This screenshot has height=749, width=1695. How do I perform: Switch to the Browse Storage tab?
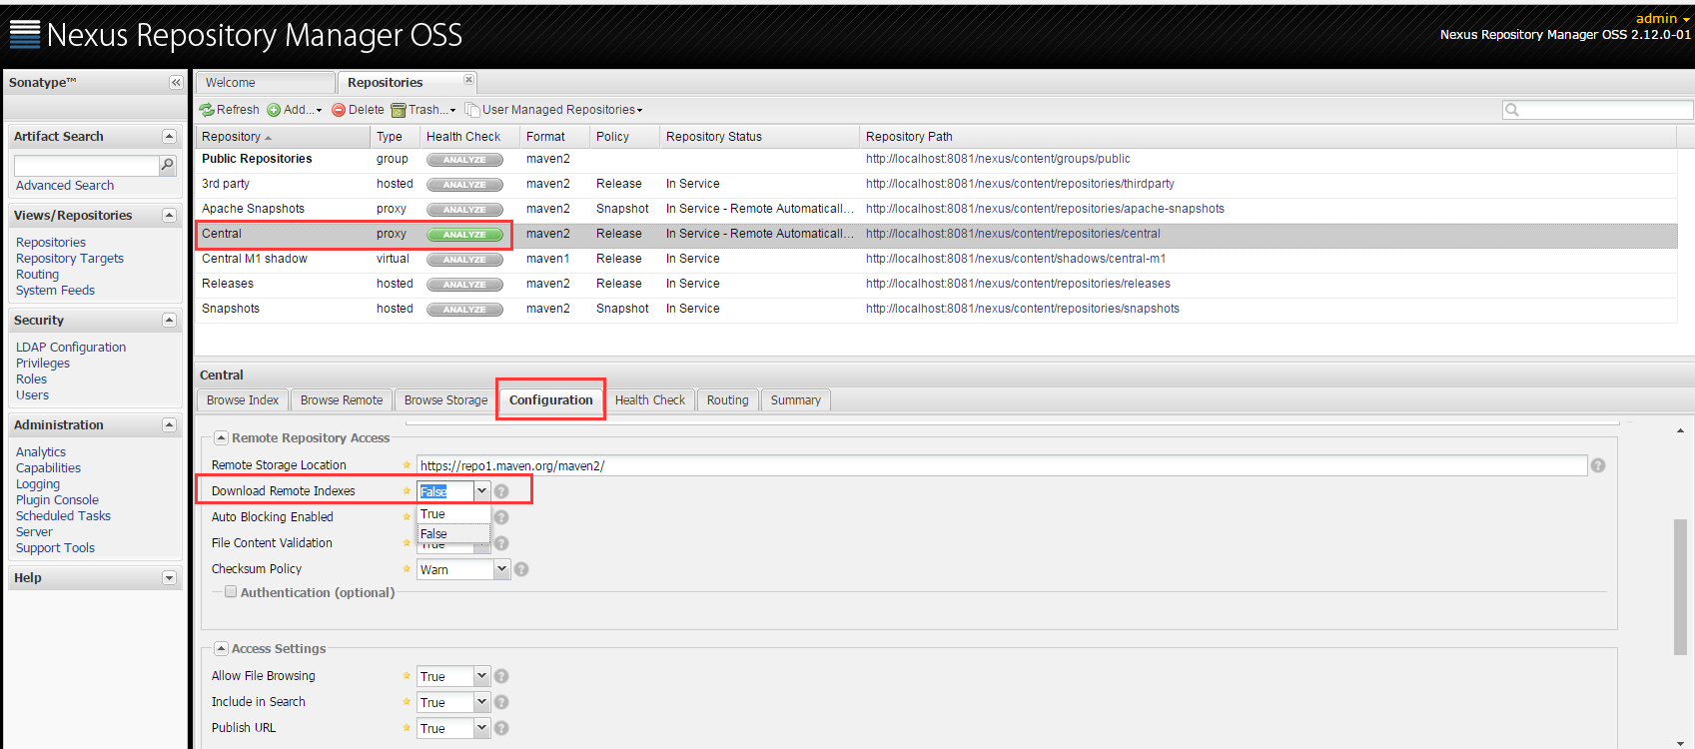[x=446, y=400]
